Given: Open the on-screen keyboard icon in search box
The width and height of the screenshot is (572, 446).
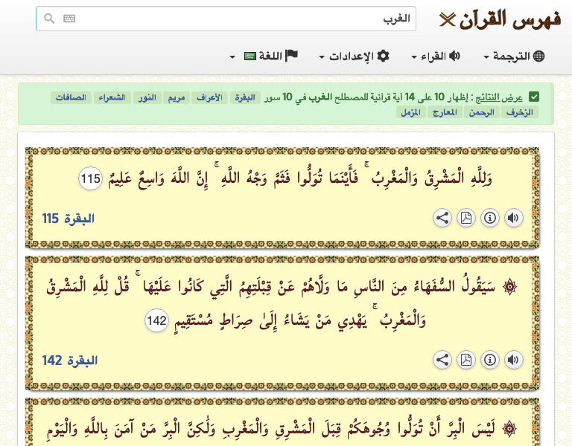Looking at the screenshot, I should (x=69, y=19).
